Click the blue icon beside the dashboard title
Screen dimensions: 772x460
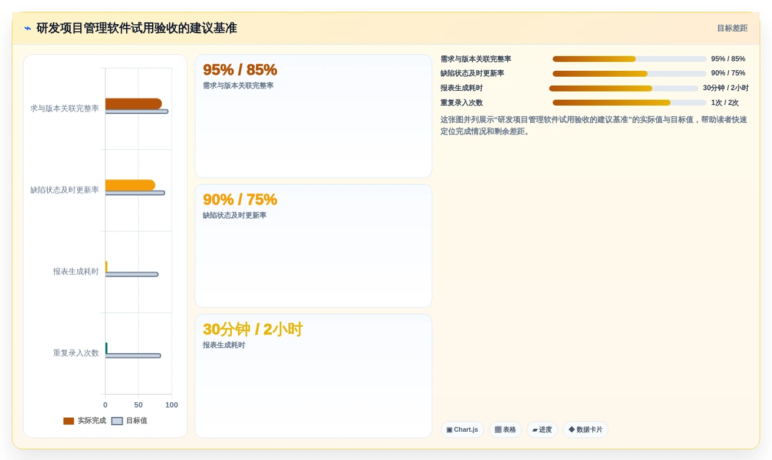click(28, 28)
